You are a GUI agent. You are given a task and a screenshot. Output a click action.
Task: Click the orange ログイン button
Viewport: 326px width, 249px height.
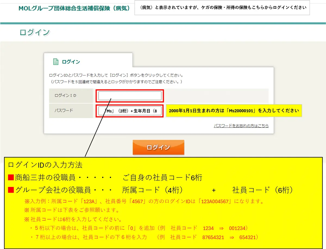point(158,147)
